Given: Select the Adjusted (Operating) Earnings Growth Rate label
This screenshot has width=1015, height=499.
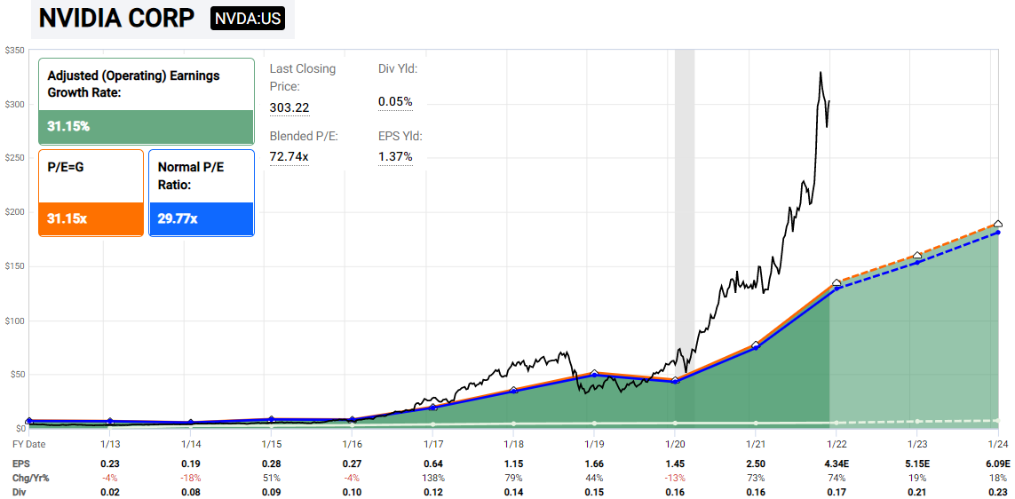Looking at the screenshot, I should coord(134,83).
